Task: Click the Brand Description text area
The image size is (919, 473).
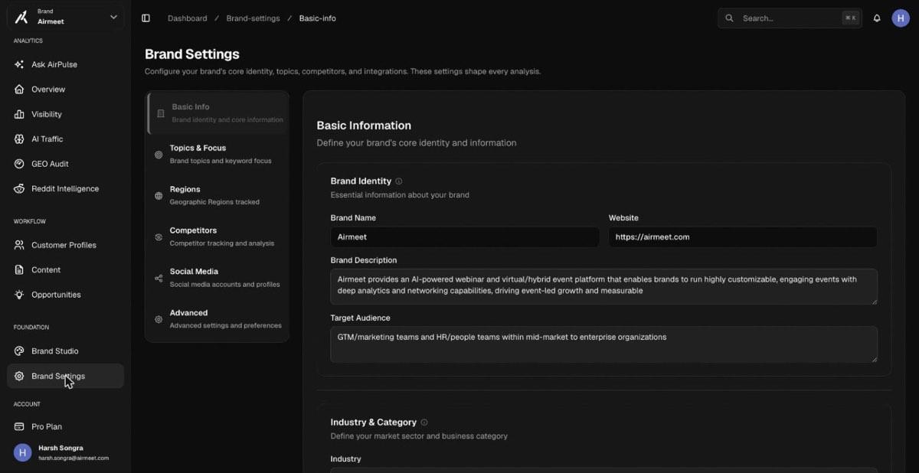Action: [x=604, y=286]
